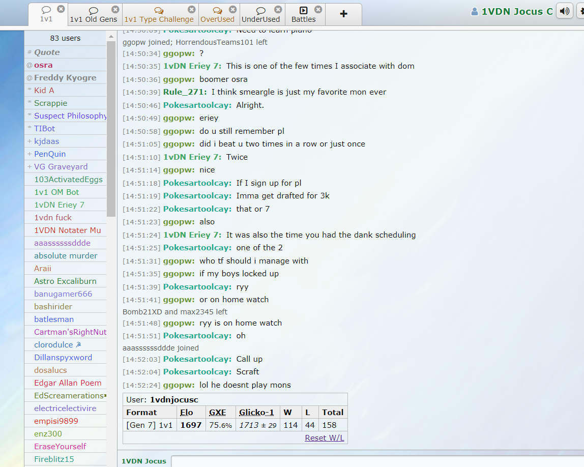The height and width of the screenshot is (467, 584).
Task: Click the user avatar icon beside 1VDN Jocus C
Action: tap(475, 12)
